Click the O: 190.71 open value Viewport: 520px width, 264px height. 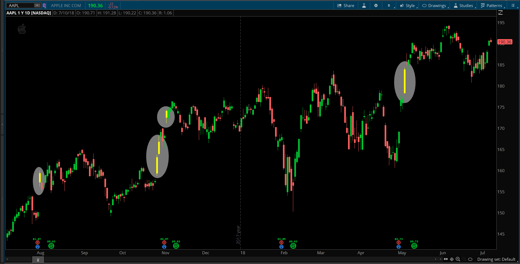click(86, 13)
